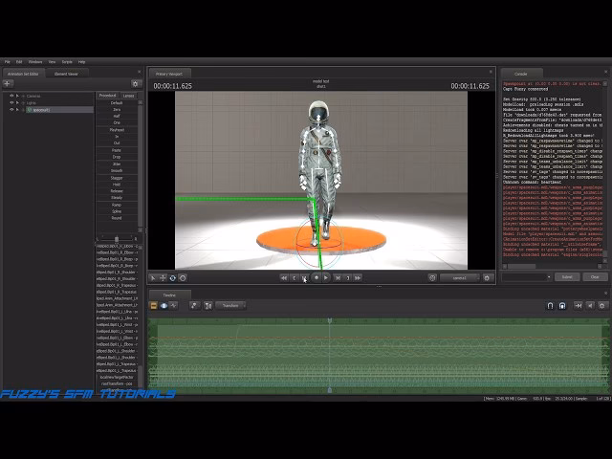
Task: Toggle timeline frame snap magnet icon
Action: [562, 306]
